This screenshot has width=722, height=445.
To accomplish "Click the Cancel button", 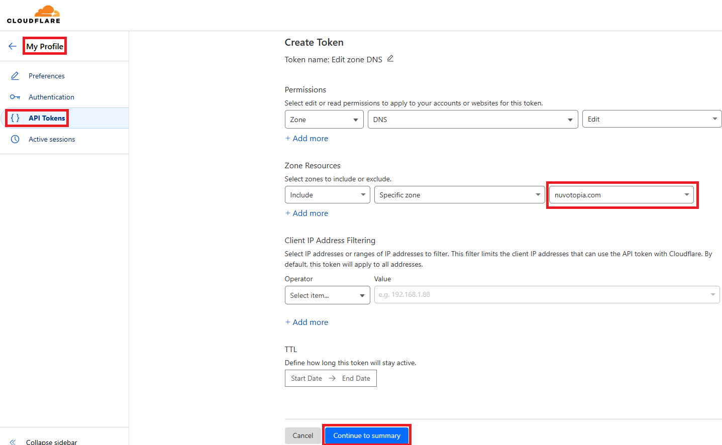I will pos(303,435).
